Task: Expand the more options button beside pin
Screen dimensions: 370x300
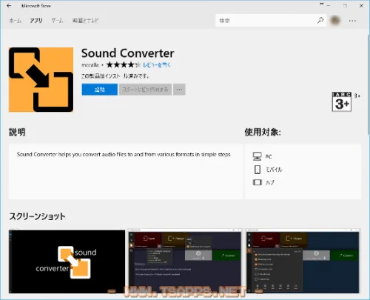Action: click(x=179, y=90)
